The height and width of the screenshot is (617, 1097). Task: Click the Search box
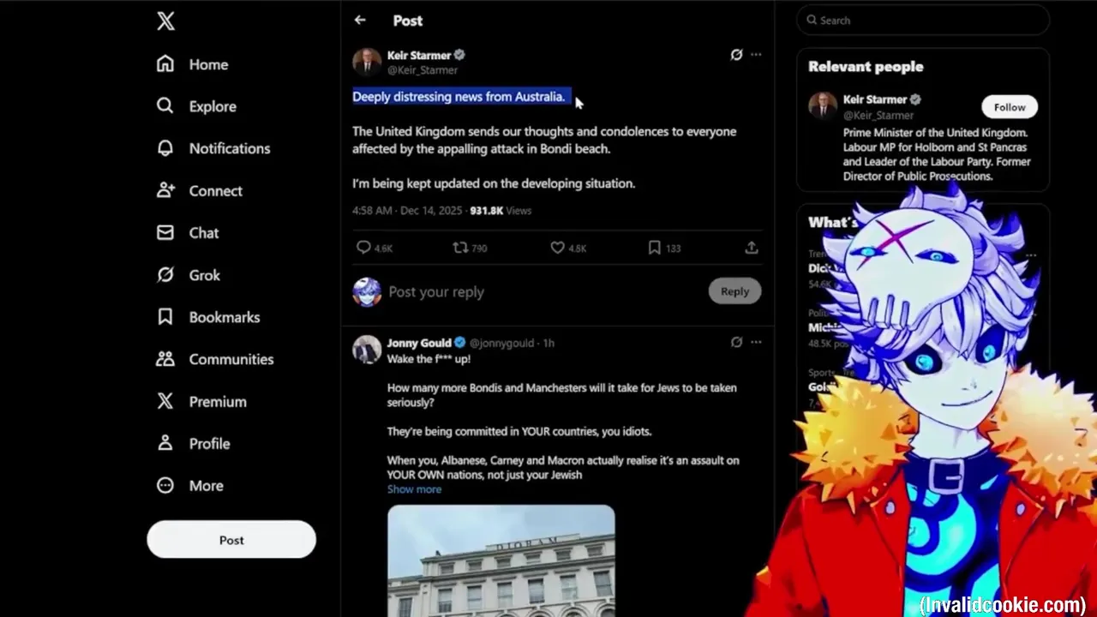923,21
